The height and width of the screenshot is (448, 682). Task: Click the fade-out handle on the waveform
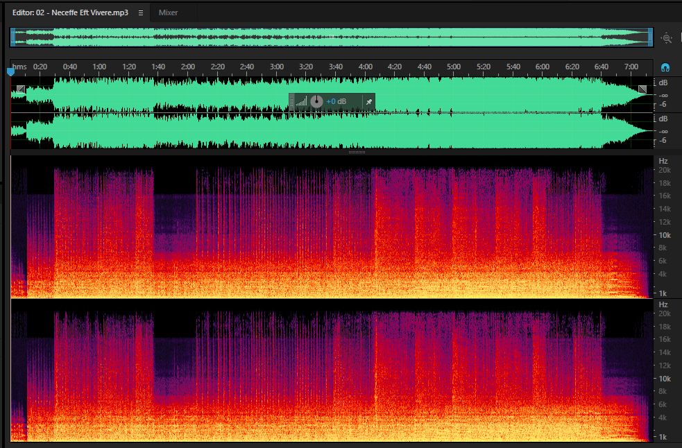642,89
